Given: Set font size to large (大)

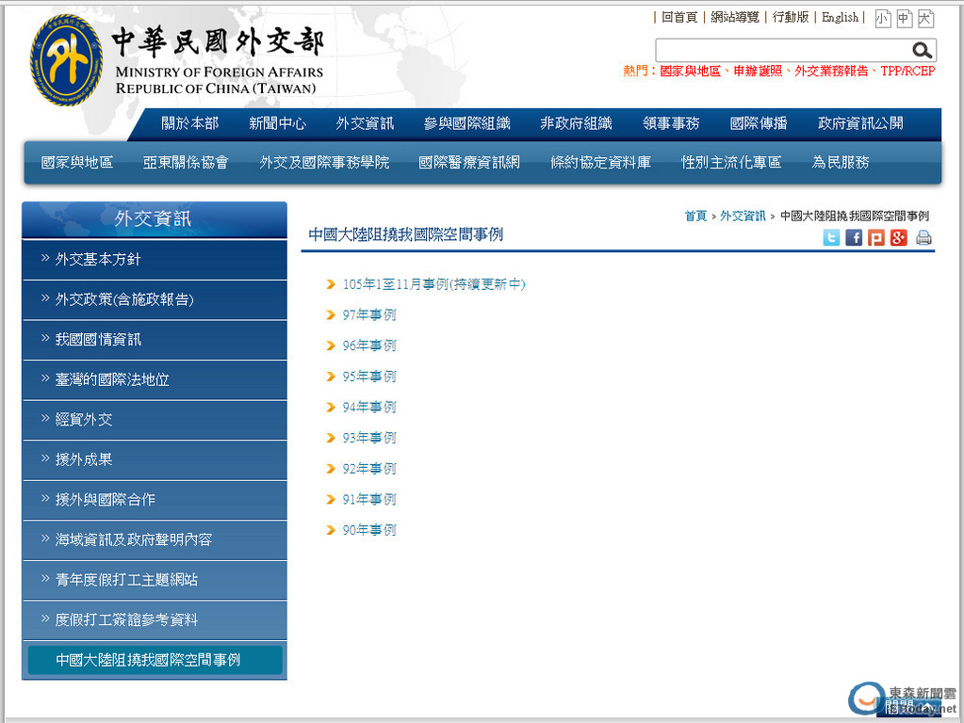Looking at the screenshot, I should click(925, 18).
